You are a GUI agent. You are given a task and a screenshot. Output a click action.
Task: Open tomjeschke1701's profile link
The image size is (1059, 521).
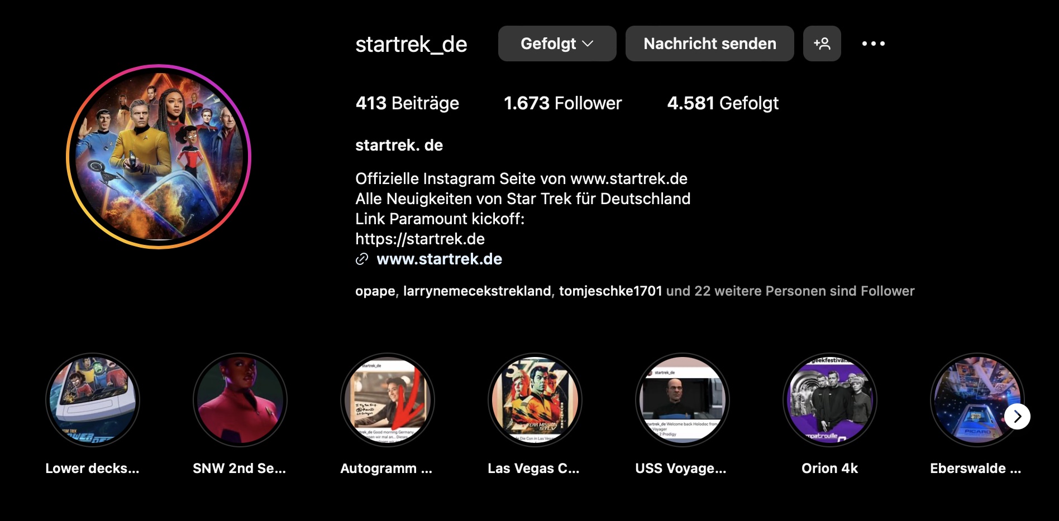coord(610,291)
